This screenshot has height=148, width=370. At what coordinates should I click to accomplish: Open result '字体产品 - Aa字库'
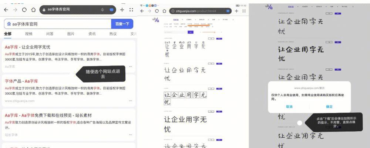coord(21,81)
